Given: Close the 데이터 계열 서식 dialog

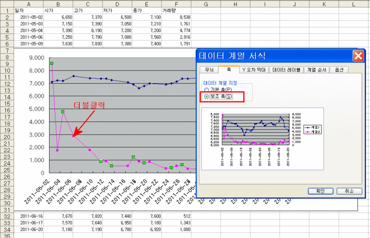Looking at the screenshot, I should pos(357,55).
